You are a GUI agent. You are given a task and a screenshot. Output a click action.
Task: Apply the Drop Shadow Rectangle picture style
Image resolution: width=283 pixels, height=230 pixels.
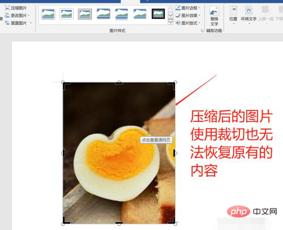pos(103,14)
